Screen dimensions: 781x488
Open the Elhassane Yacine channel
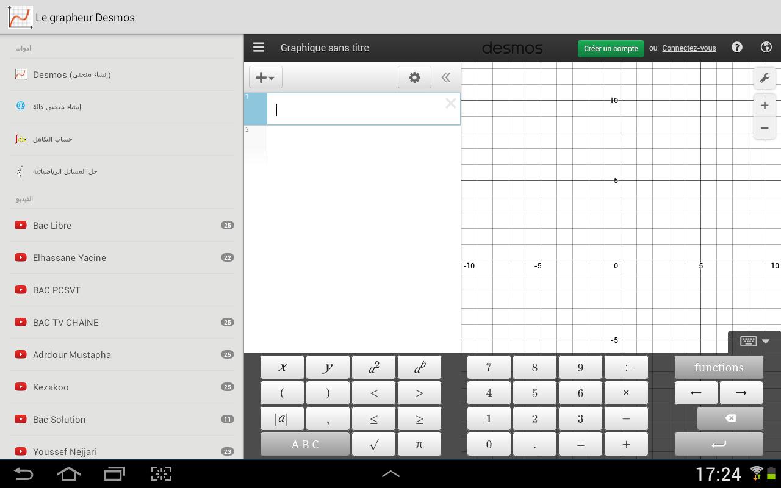coord(122,257)
